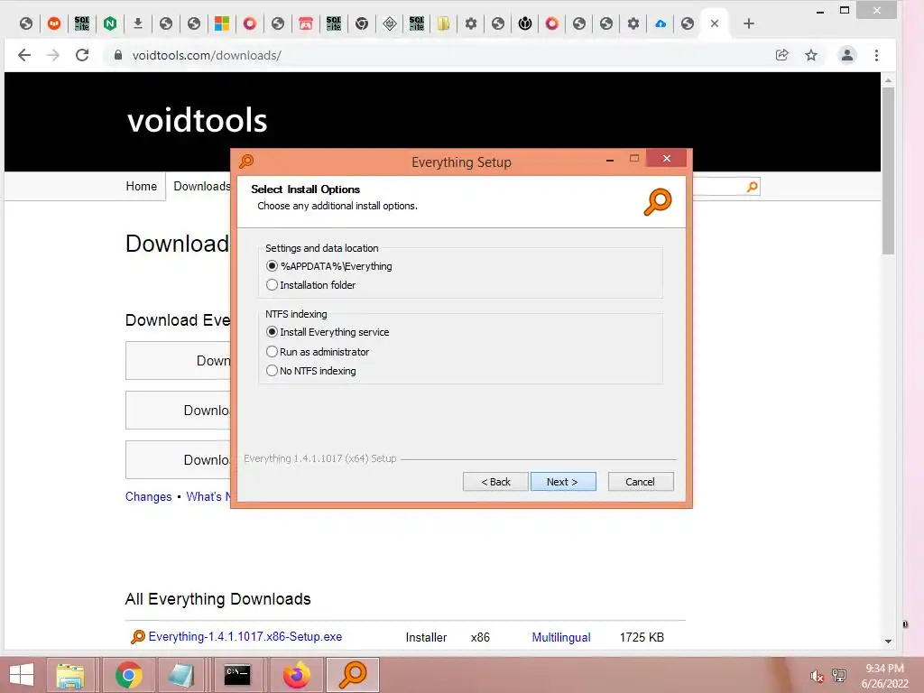Screen dimensions: 924x693
Task: Bookmark this page with the star icon
Action: [x=811, y=55]
